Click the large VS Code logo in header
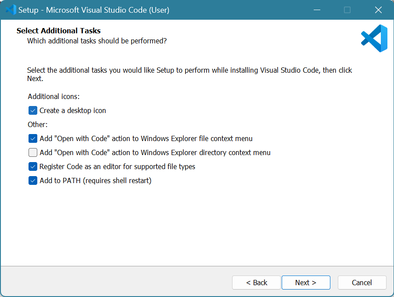The height and width of the screenshot is (297, 394). 374,39
